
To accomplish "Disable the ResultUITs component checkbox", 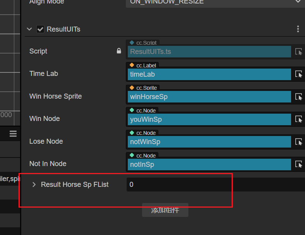I will pos(40,29).
